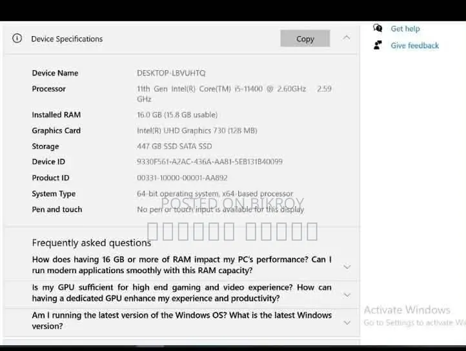
Task: Click the Product ID label
Action: point(50,178)
